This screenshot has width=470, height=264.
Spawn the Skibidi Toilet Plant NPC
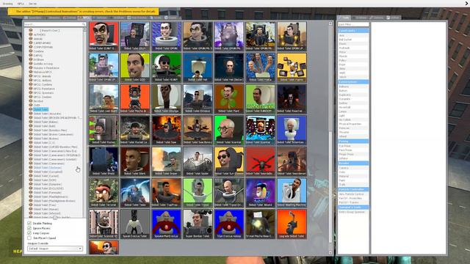pos(229,99)
